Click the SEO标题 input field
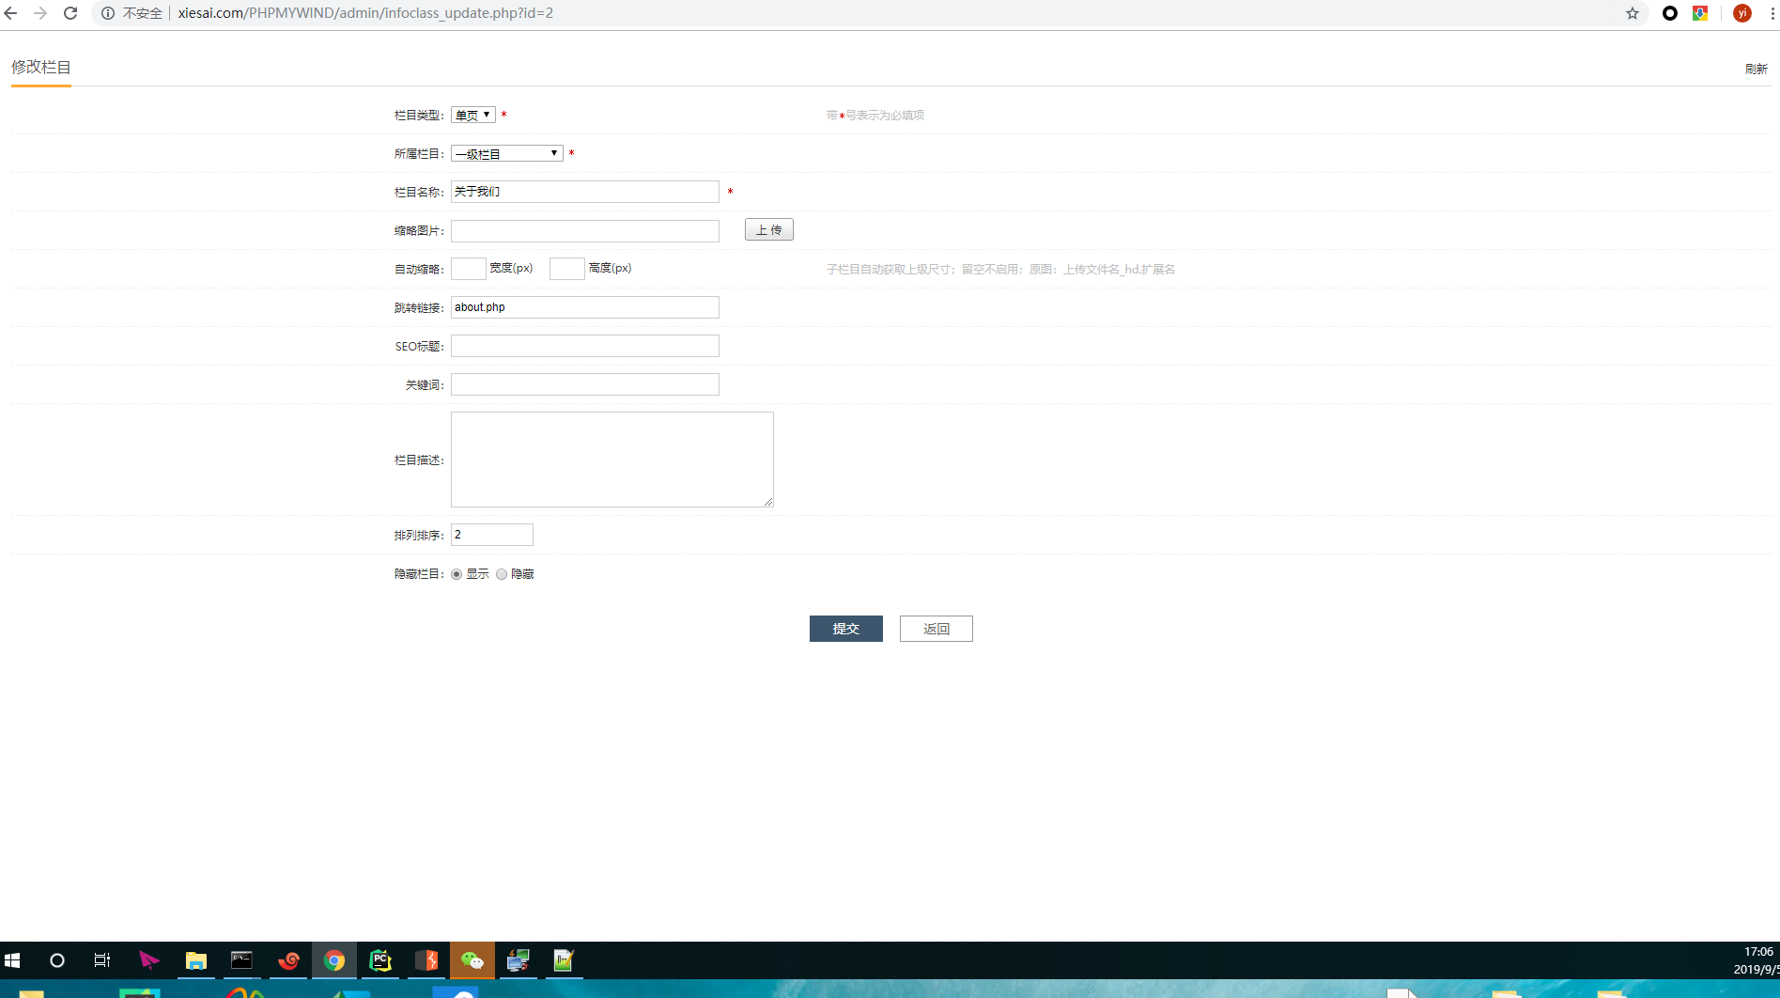 click(x=585, y=346)
